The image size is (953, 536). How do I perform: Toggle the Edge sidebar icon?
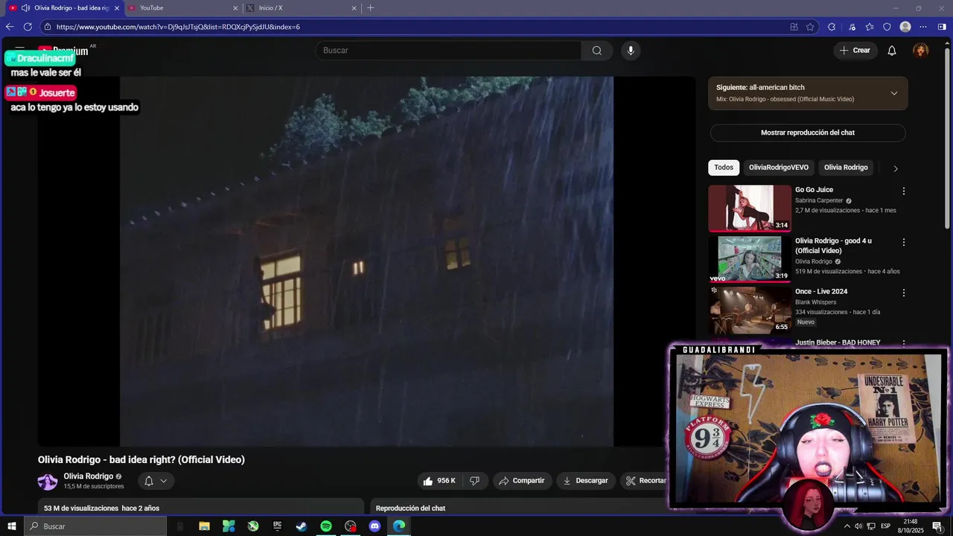point(942,27)
